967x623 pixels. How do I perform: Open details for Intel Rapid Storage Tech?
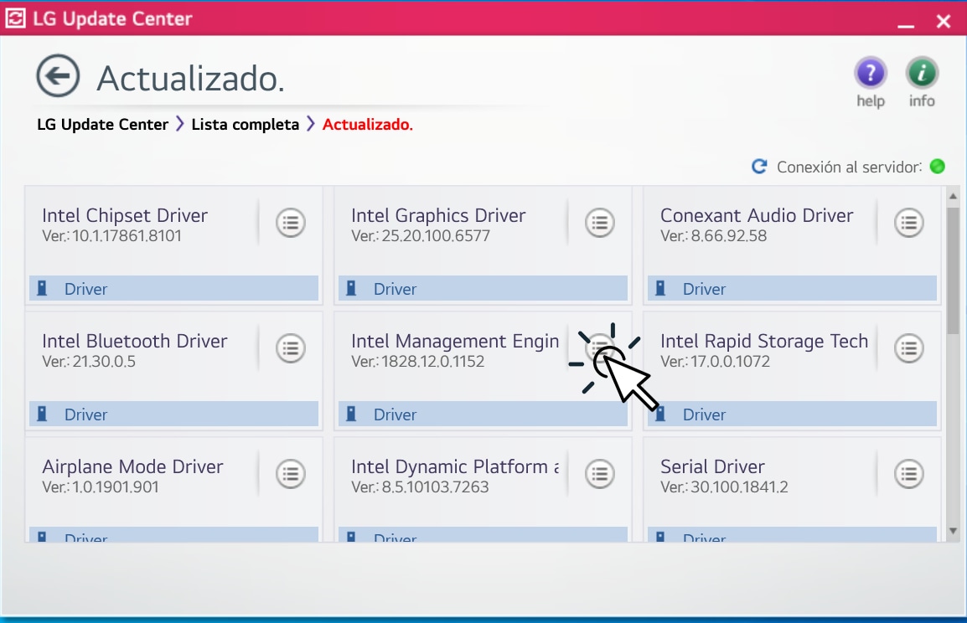(909, 348)
